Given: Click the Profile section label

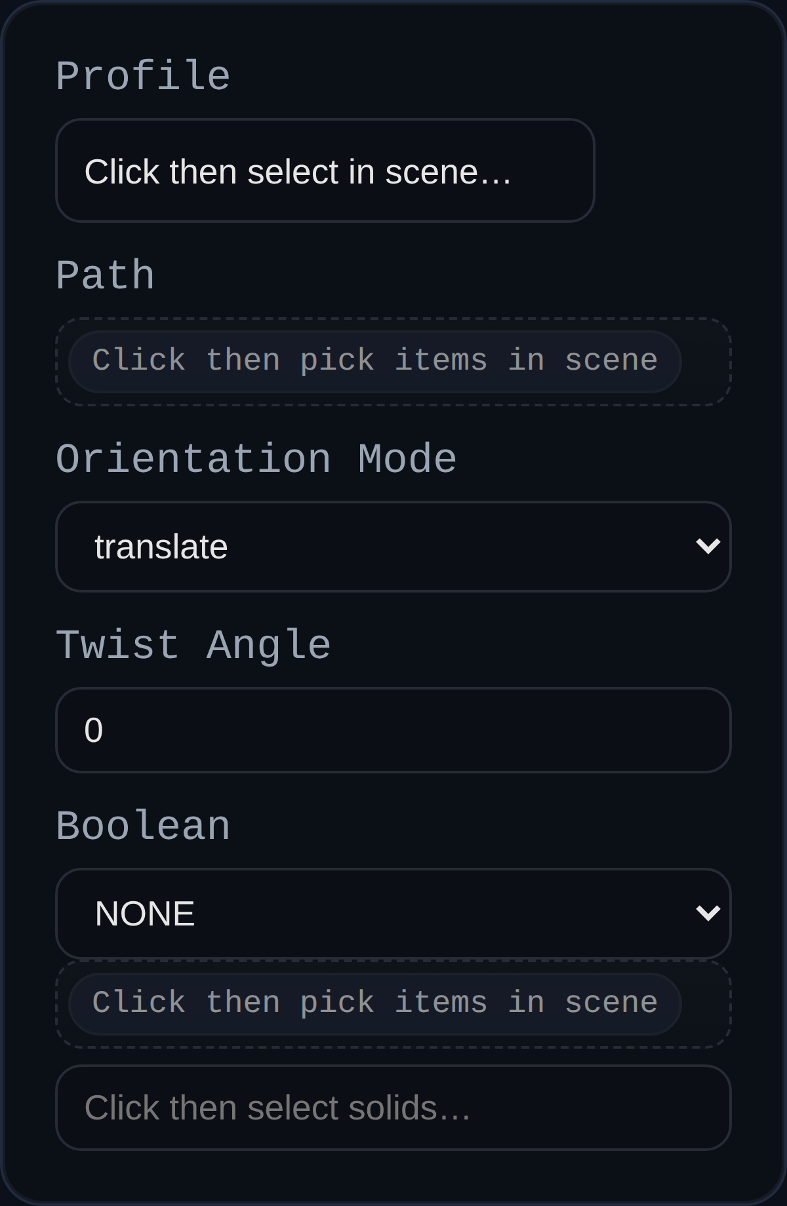Looking at the screenshot, I should tap(144, 74).
